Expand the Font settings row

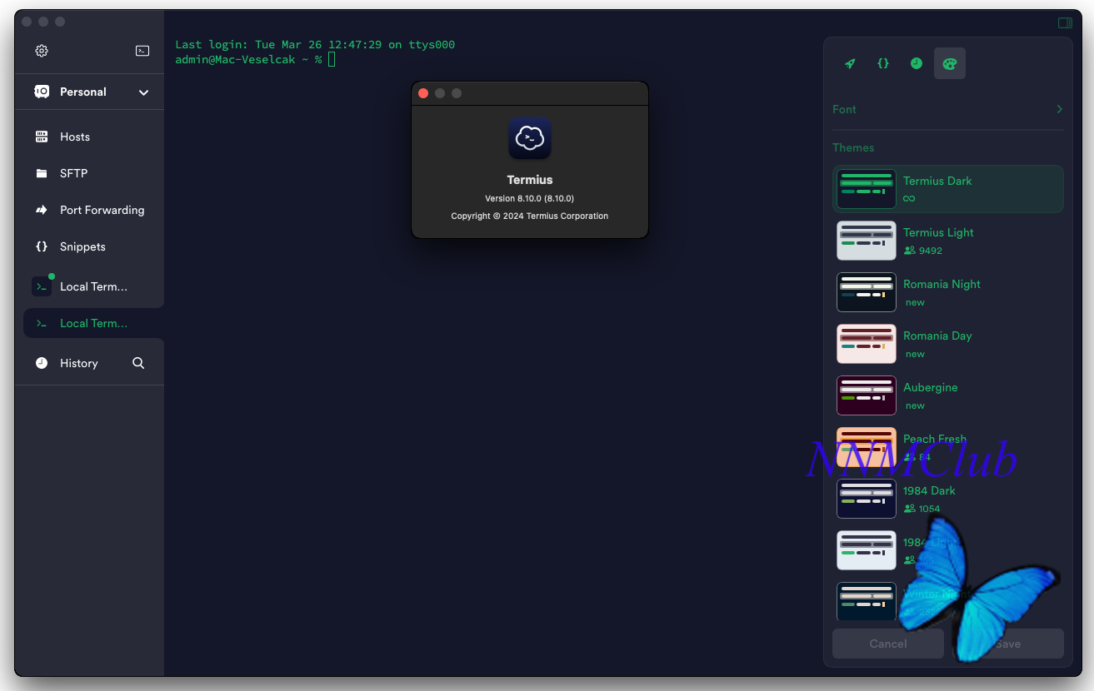[948, 109]
